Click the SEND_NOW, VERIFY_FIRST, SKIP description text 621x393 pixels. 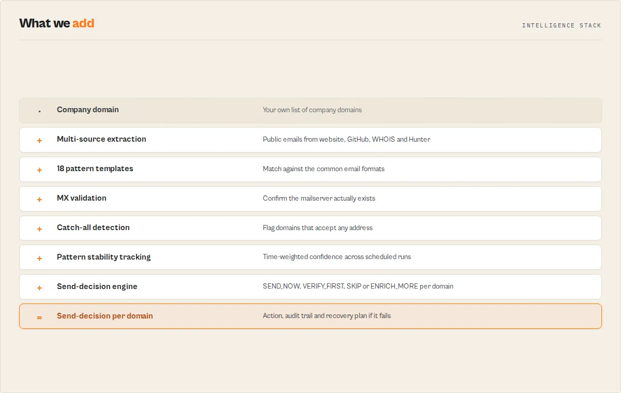[358, 286]
